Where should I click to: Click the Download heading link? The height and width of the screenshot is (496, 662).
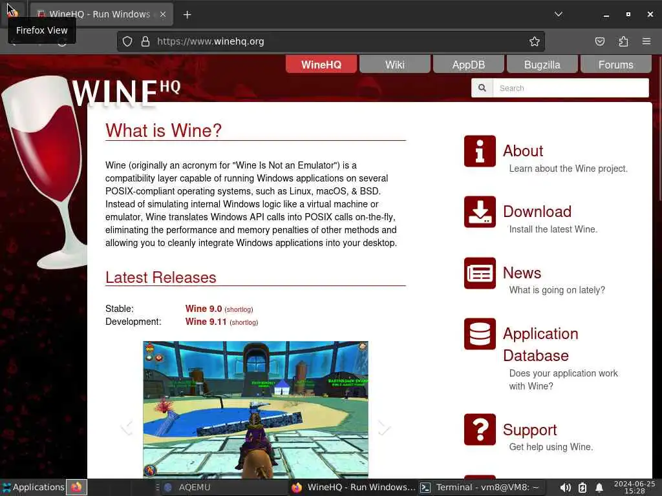(537, 212)
